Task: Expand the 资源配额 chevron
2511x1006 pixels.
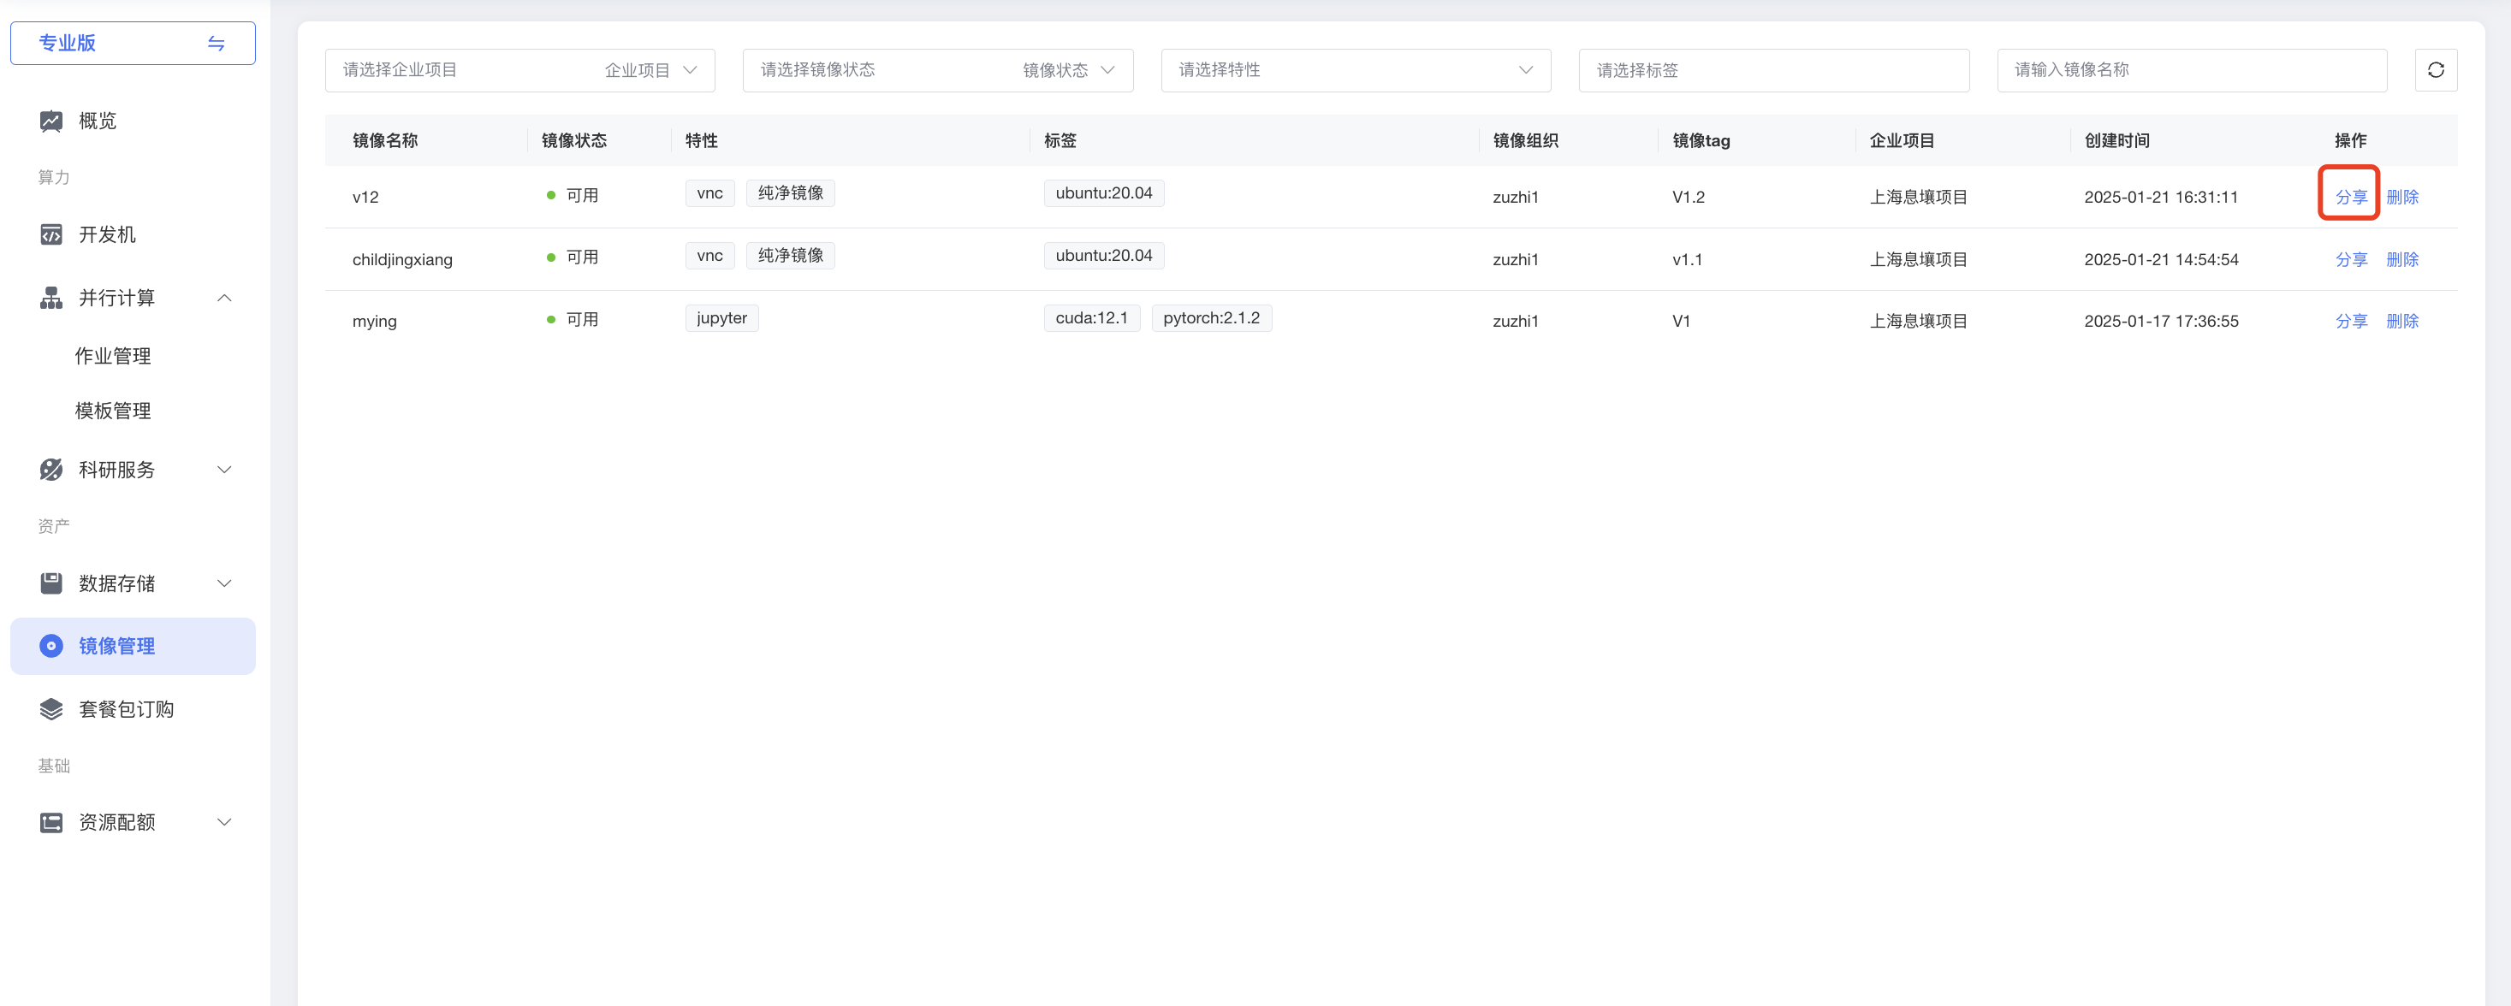Action: click(x=224, y=823)
